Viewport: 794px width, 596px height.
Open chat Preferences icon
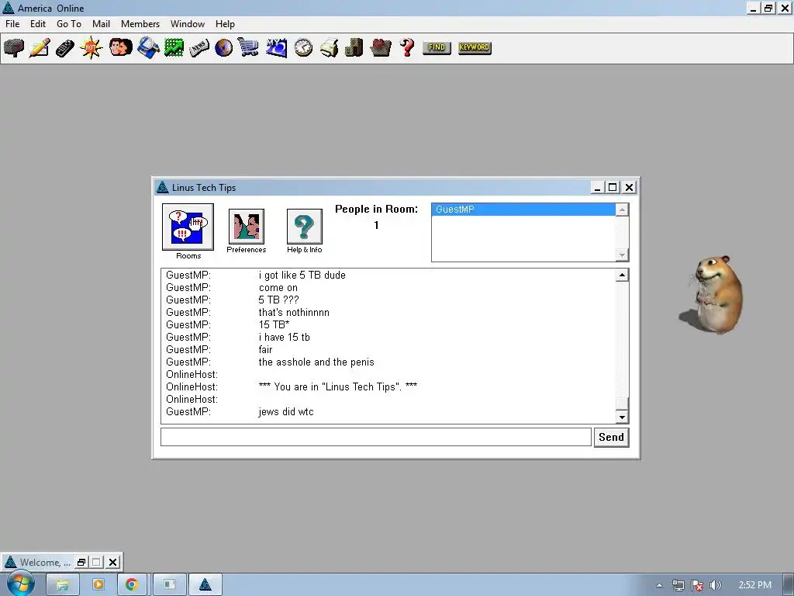[x=246, y=227]
